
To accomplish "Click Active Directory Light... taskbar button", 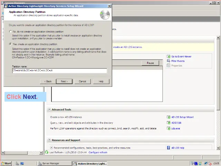I will [90, 164].
